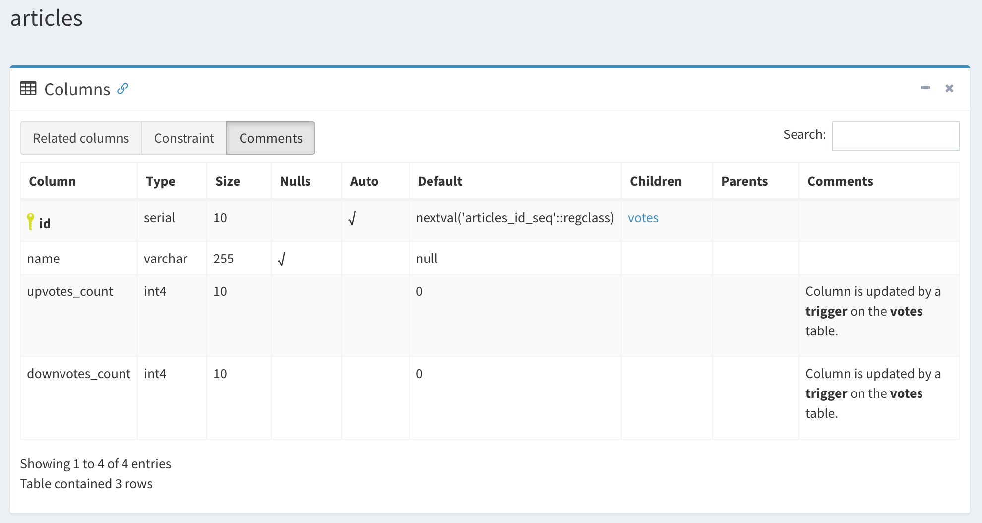
Task: Click 'Table contained 3 rows' text
Action: [x=86, y=484]
